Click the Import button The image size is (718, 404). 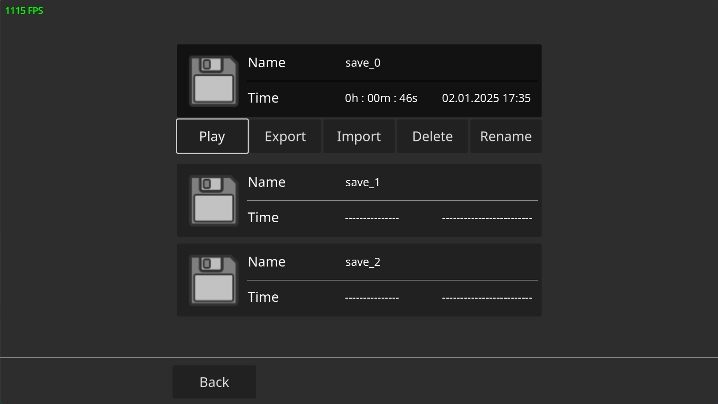pyautogui.click(x=359, y=137)
